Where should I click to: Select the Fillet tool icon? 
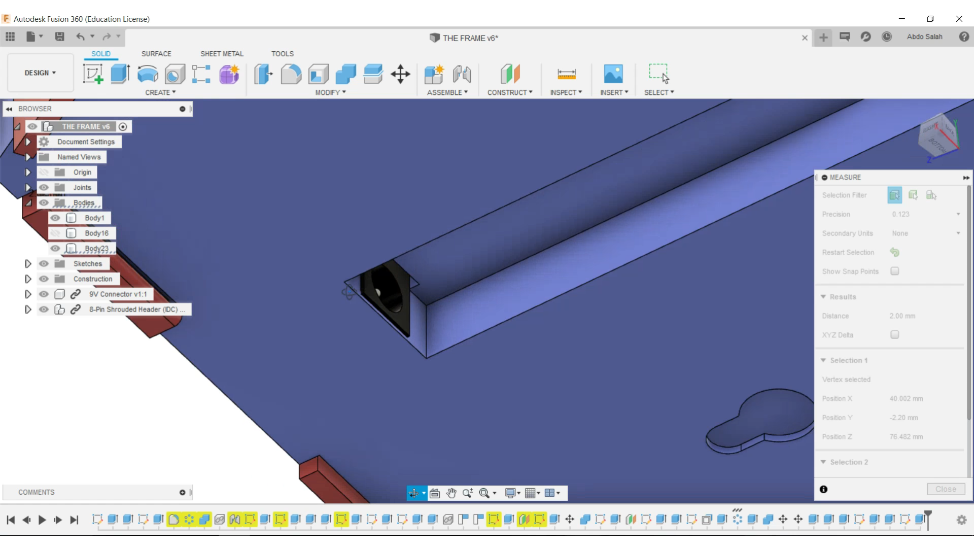(291, 74)
